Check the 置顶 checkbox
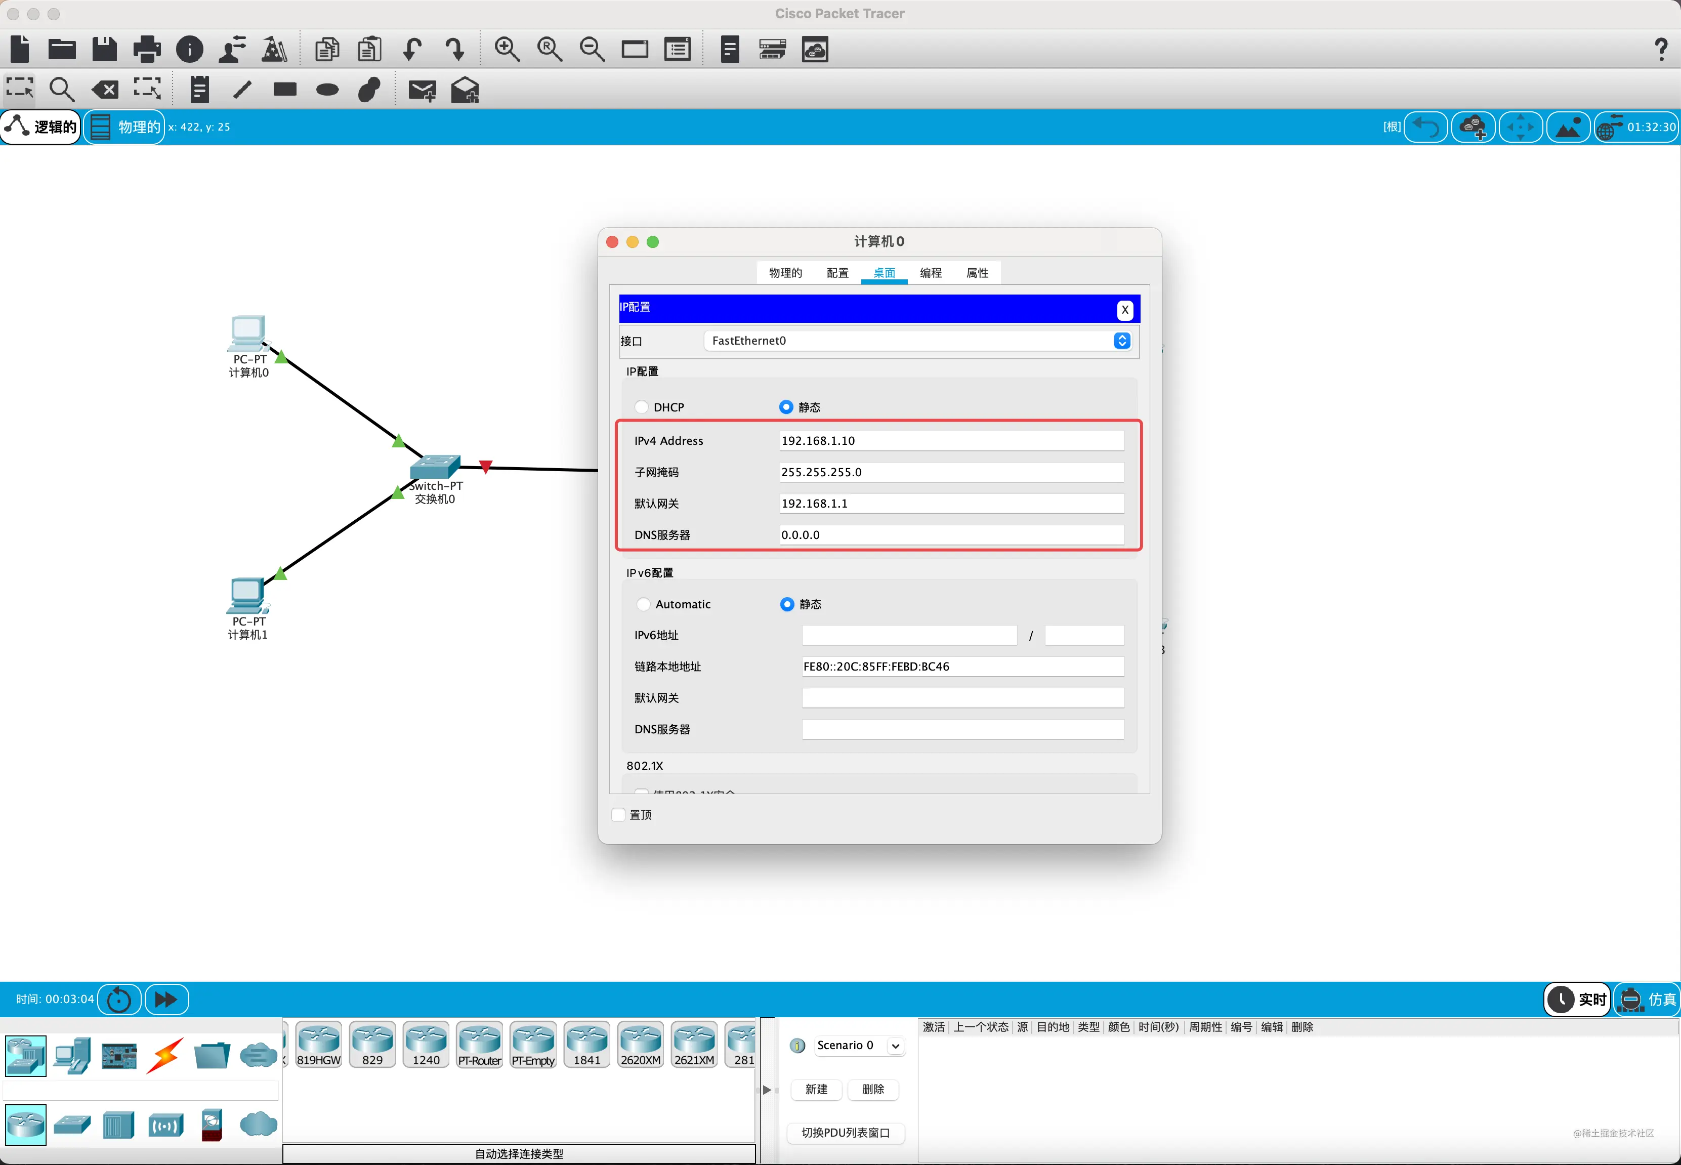This screenshot has width=1681, height=1165. click(x=618, y=815)
